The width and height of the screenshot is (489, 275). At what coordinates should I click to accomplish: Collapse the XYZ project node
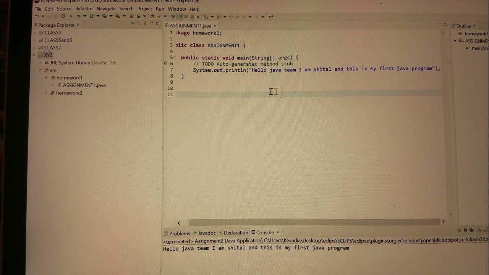(34, 55)
